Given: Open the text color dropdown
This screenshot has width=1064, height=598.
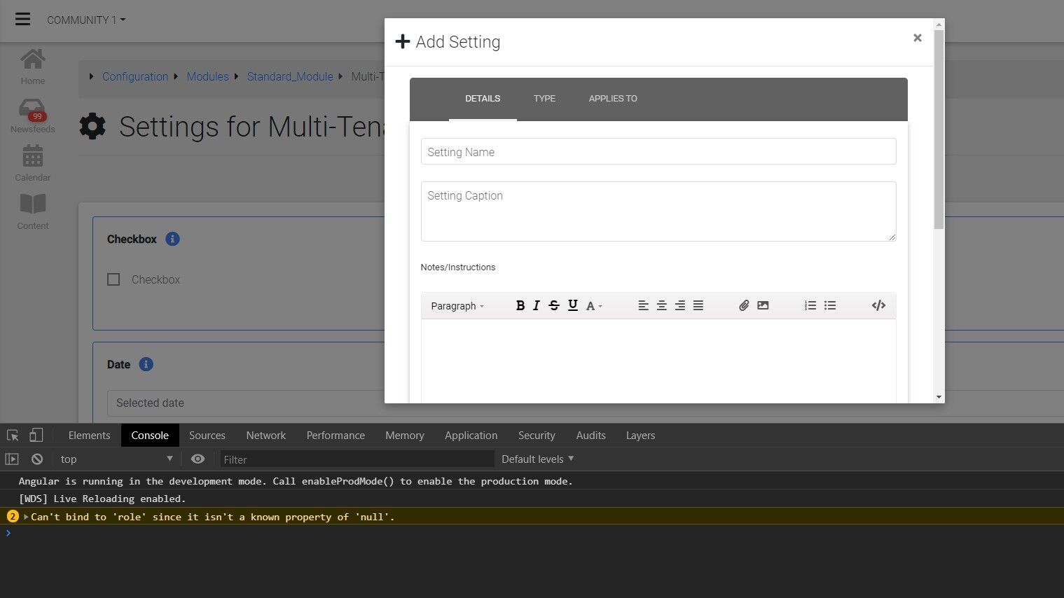Looking at the screenshot, I should tap(594, 306).
